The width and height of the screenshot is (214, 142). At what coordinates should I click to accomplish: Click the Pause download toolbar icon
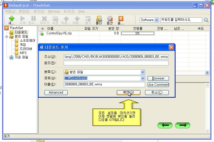(33, 19)
